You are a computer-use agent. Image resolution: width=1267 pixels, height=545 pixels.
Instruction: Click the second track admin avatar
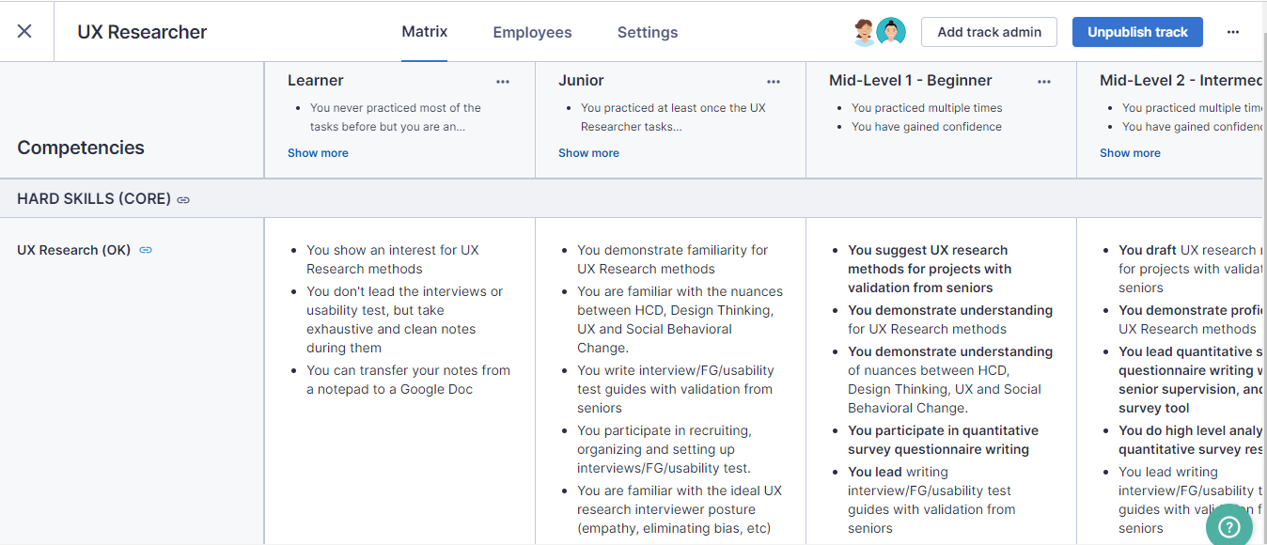point(891,32)
